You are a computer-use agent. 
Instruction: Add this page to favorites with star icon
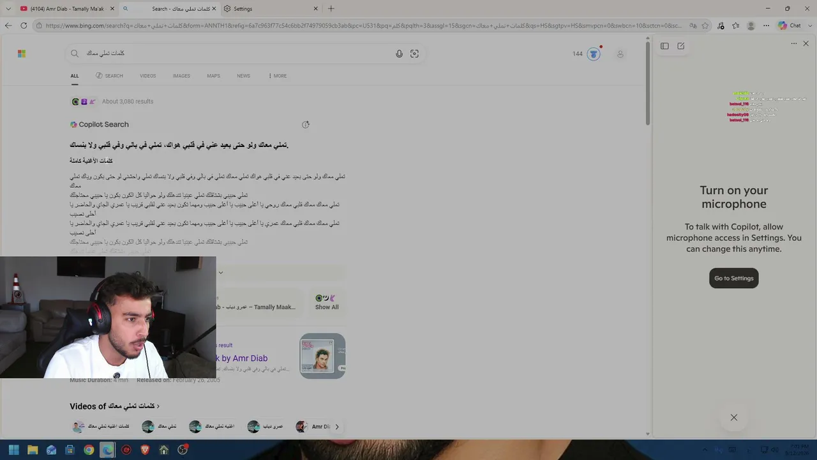pos(705,26)
